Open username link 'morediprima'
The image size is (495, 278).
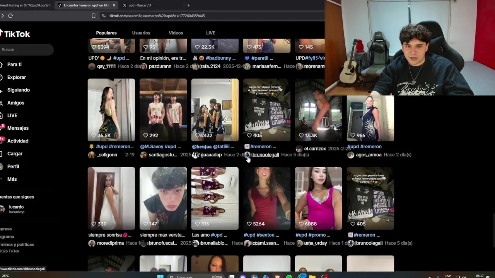point(110,243)
